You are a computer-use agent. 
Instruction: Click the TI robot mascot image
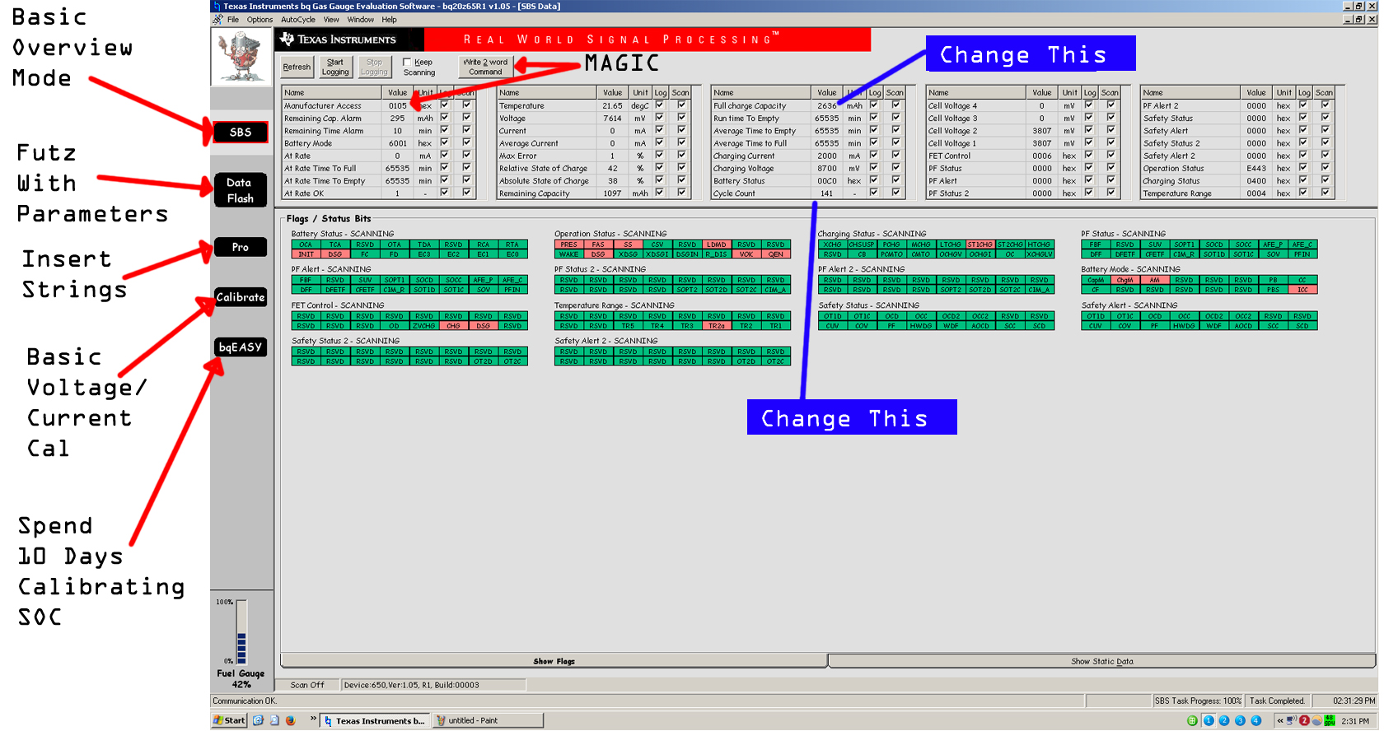pyautogui.click(x=241, y=57)
